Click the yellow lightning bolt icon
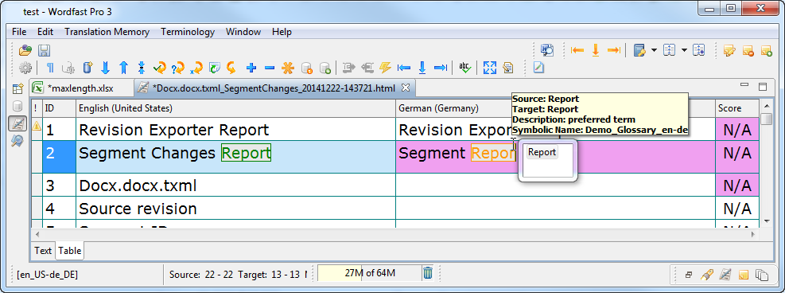The image size is (785, 293). click(x=385, y=68)
